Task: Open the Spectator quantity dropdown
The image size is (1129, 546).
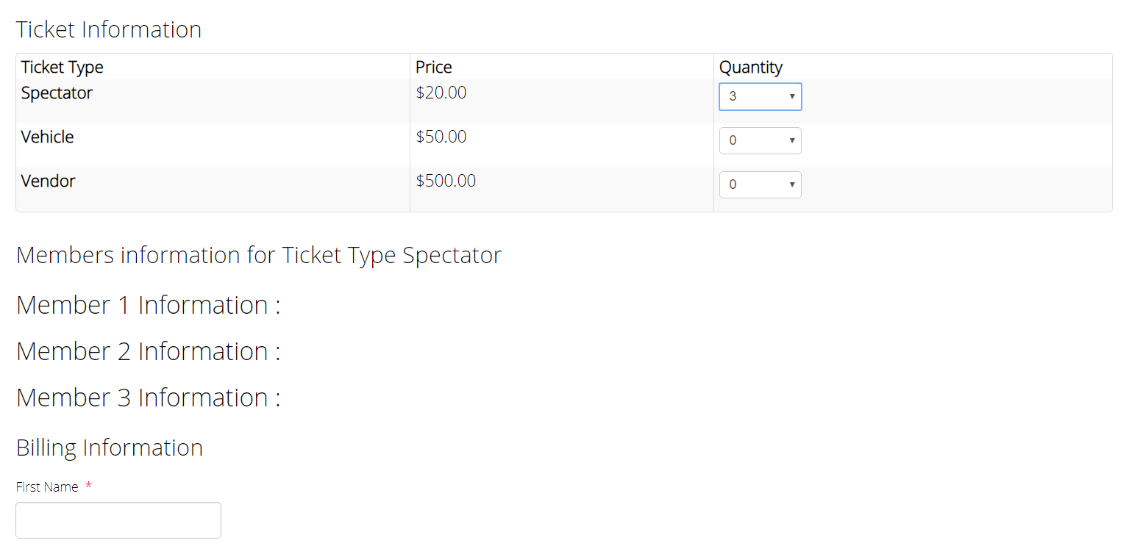Action: point(760,97)
